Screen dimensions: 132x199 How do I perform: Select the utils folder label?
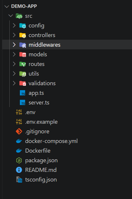coord(34,74)
